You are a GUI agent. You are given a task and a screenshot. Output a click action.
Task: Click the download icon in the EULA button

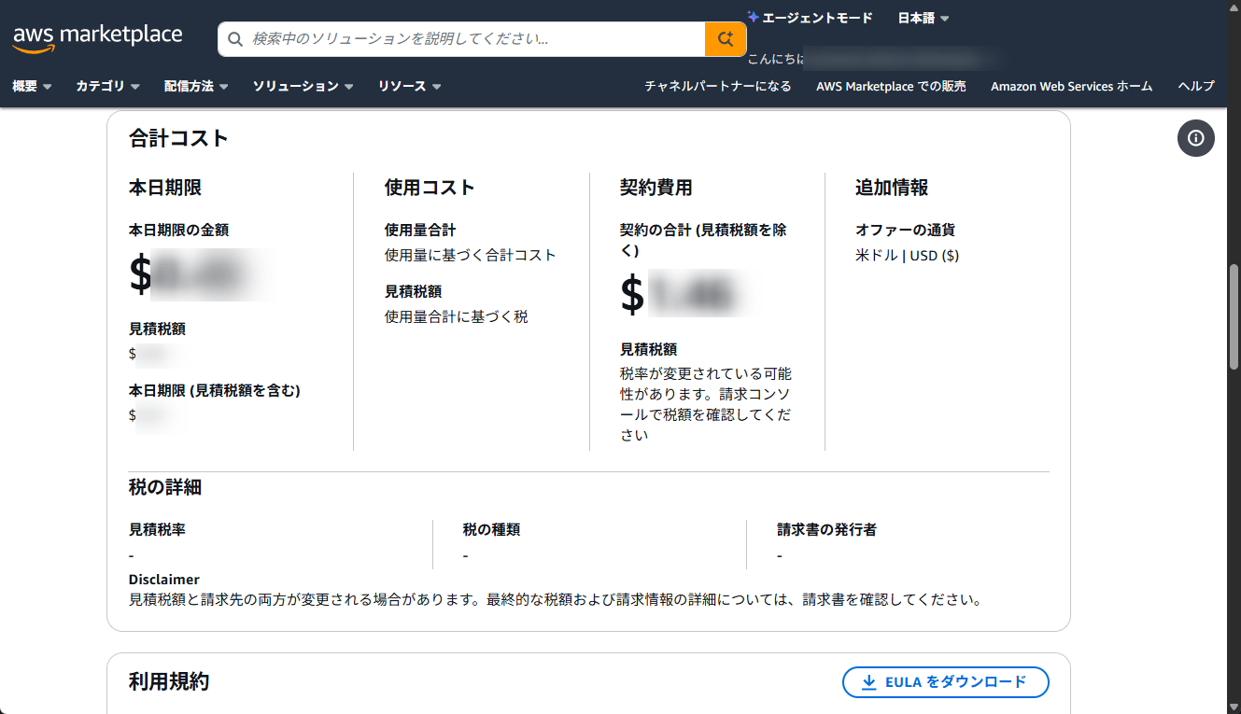869,682
